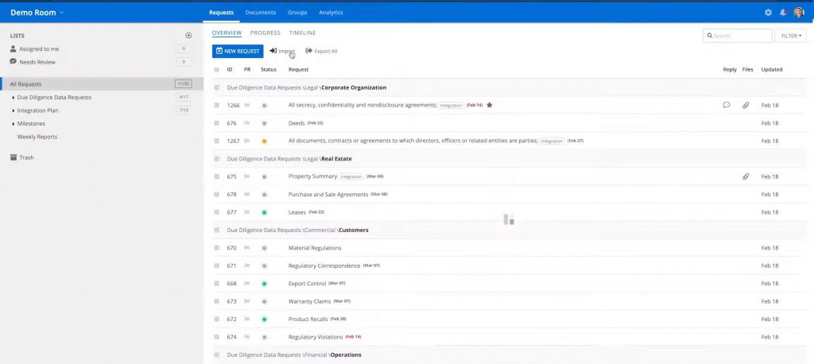The width and height of the screenshot is (814, 364).
Task: Open the FILTER dropdown
Action: pos(791,36)
